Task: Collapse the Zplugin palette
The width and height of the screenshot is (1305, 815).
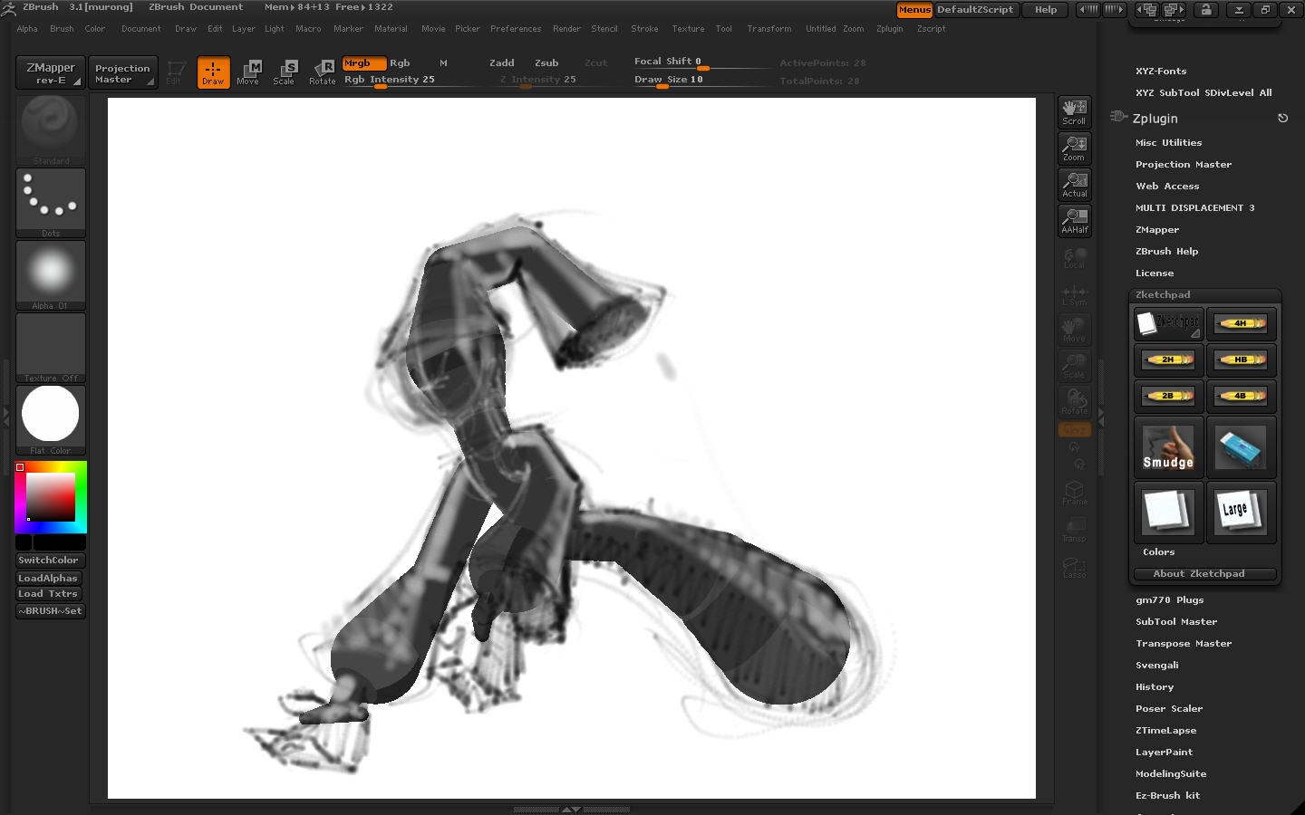Action: click(1155, 119)
